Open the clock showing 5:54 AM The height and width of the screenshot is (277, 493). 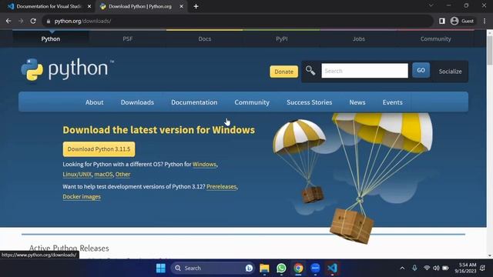pyautogui.click(x=465, y=268)
